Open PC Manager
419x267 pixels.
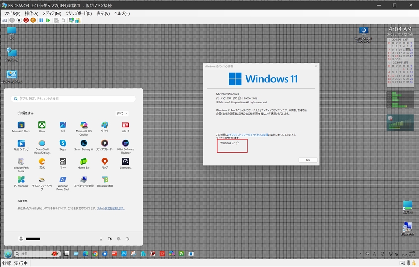tap(21, 182)
